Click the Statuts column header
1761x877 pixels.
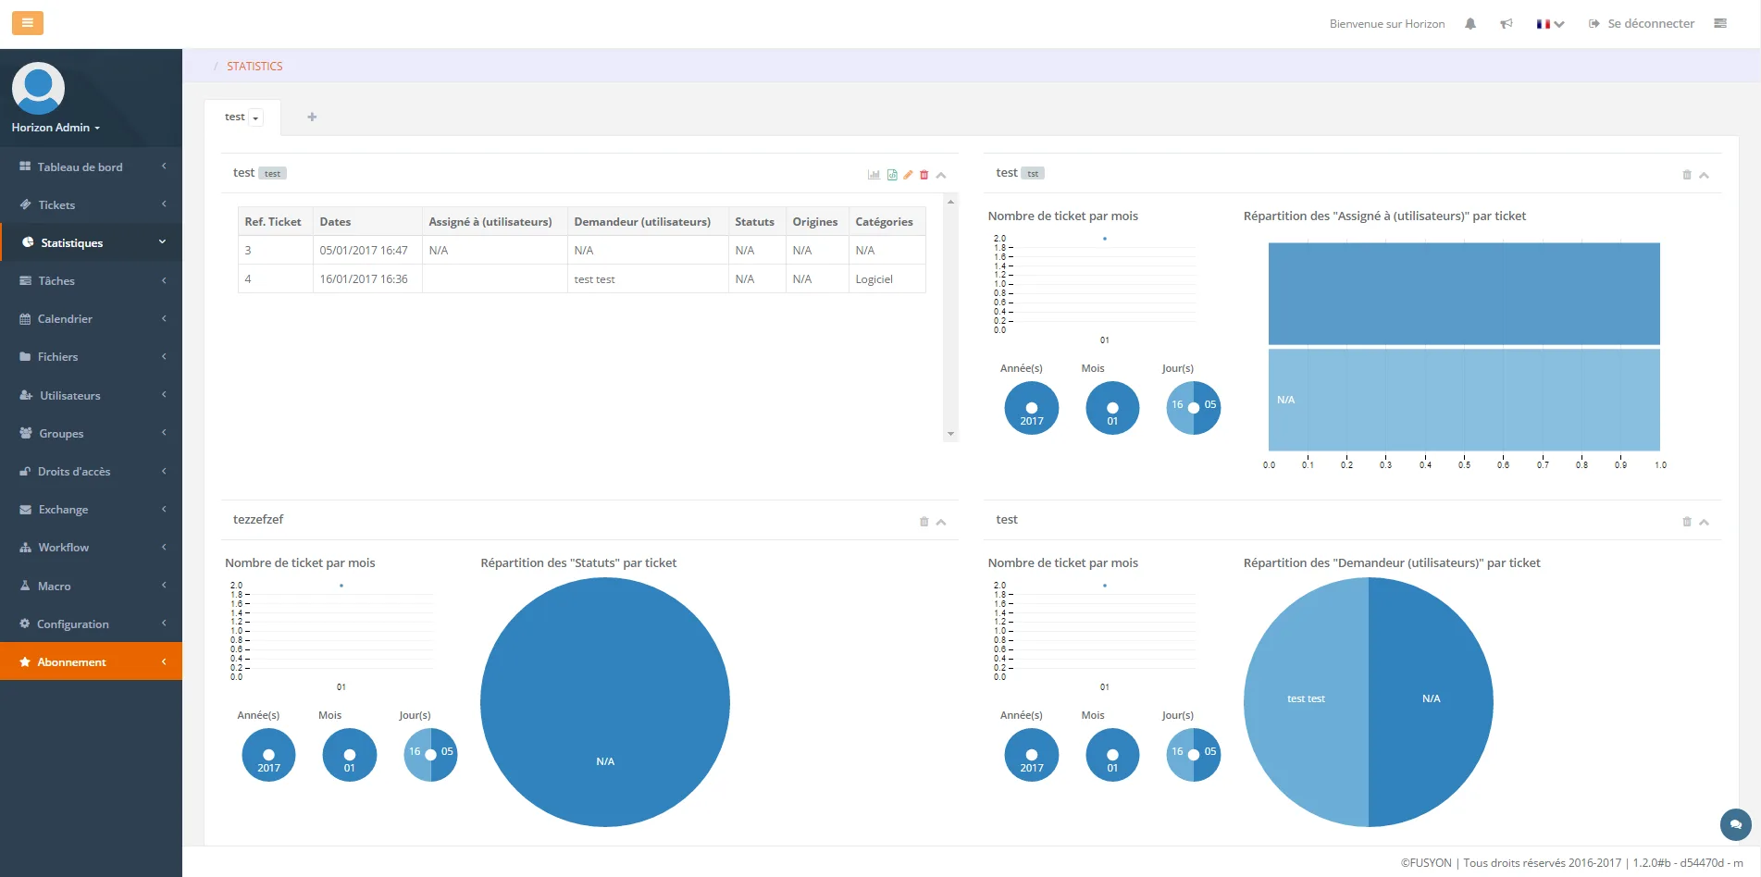point(757,221)
